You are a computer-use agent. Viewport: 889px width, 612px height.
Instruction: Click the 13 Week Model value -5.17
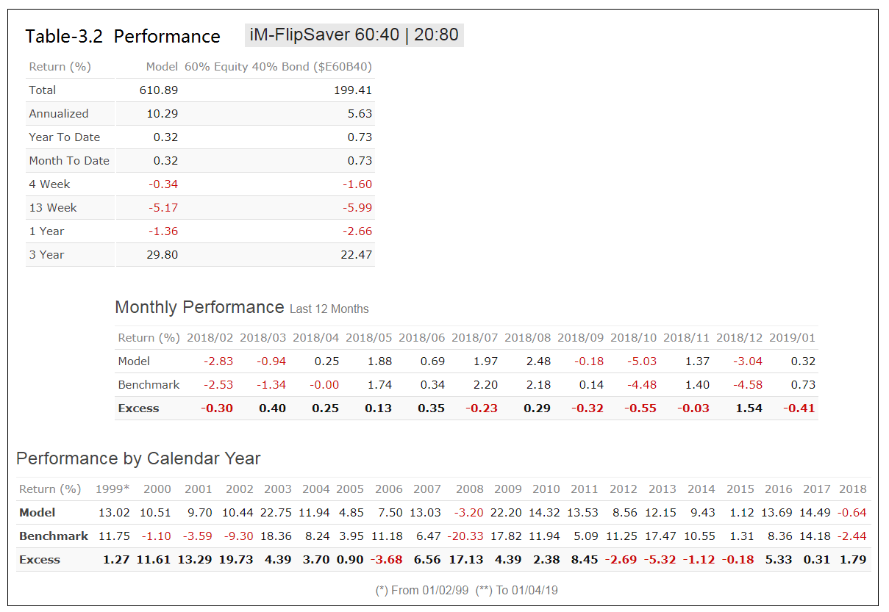(x=163, y=208)
